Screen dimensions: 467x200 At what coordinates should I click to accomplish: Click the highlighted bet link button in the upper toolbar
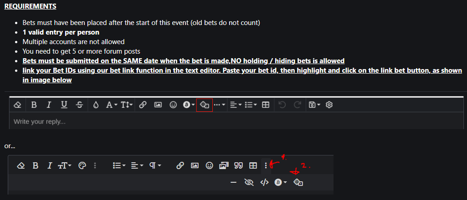point(205,105)
